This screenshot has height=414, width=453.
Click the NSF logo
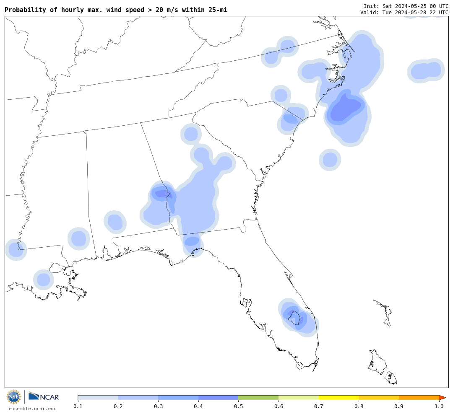click(x=14, y=397)
